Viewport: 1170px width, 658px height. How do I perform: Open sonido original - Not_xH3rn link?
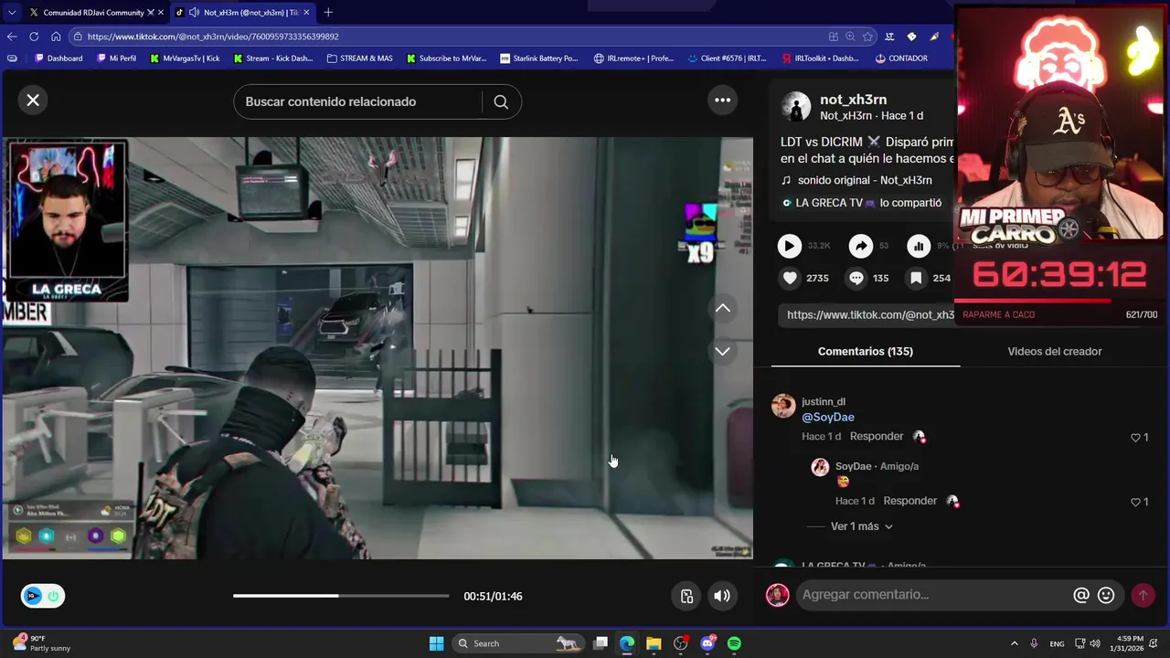865,180
